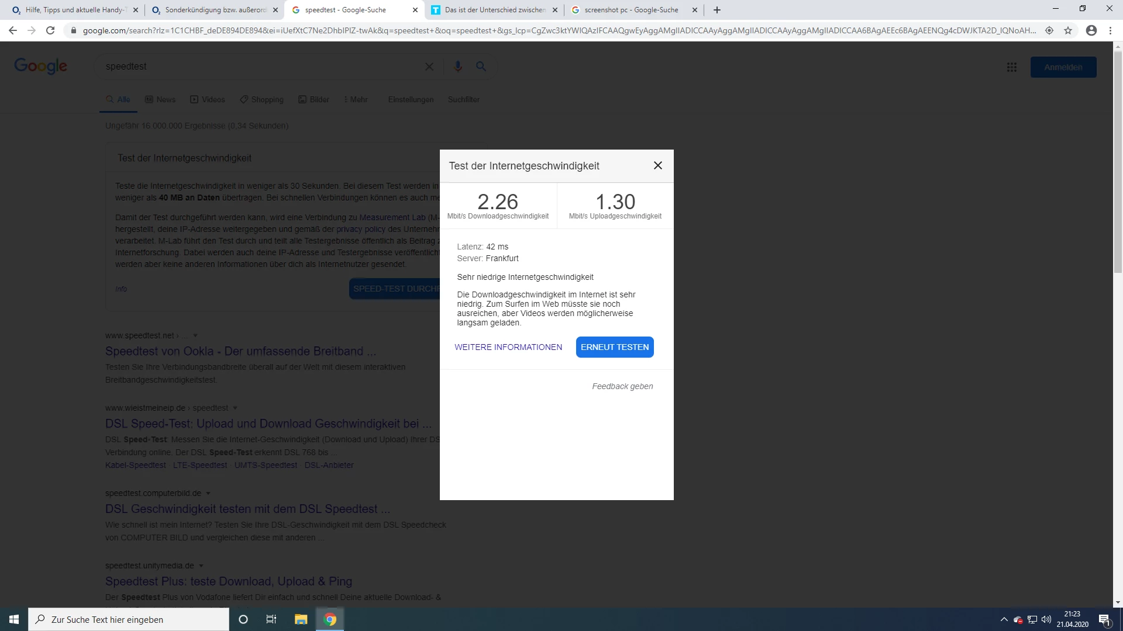Close the 'Das ist der Unterschied zwischen' tab
The height and width of the screenshot is (631, 1123).
point(555,10)
